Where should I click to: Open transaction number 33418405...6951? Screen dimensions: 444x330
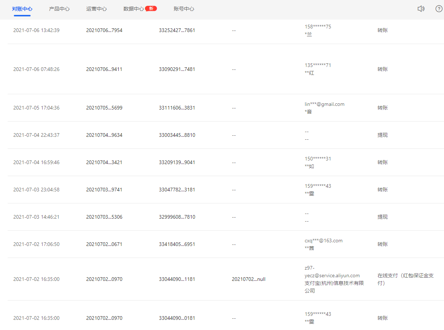click(177, 244)
